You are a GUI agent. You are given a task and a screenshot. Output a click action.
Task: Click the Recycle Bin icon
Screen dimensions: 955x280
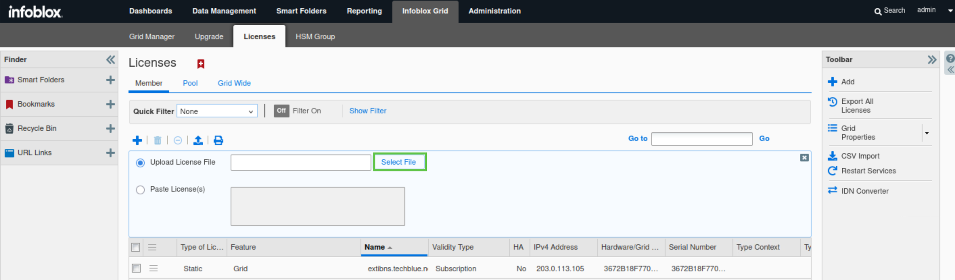tap(9, 128)
